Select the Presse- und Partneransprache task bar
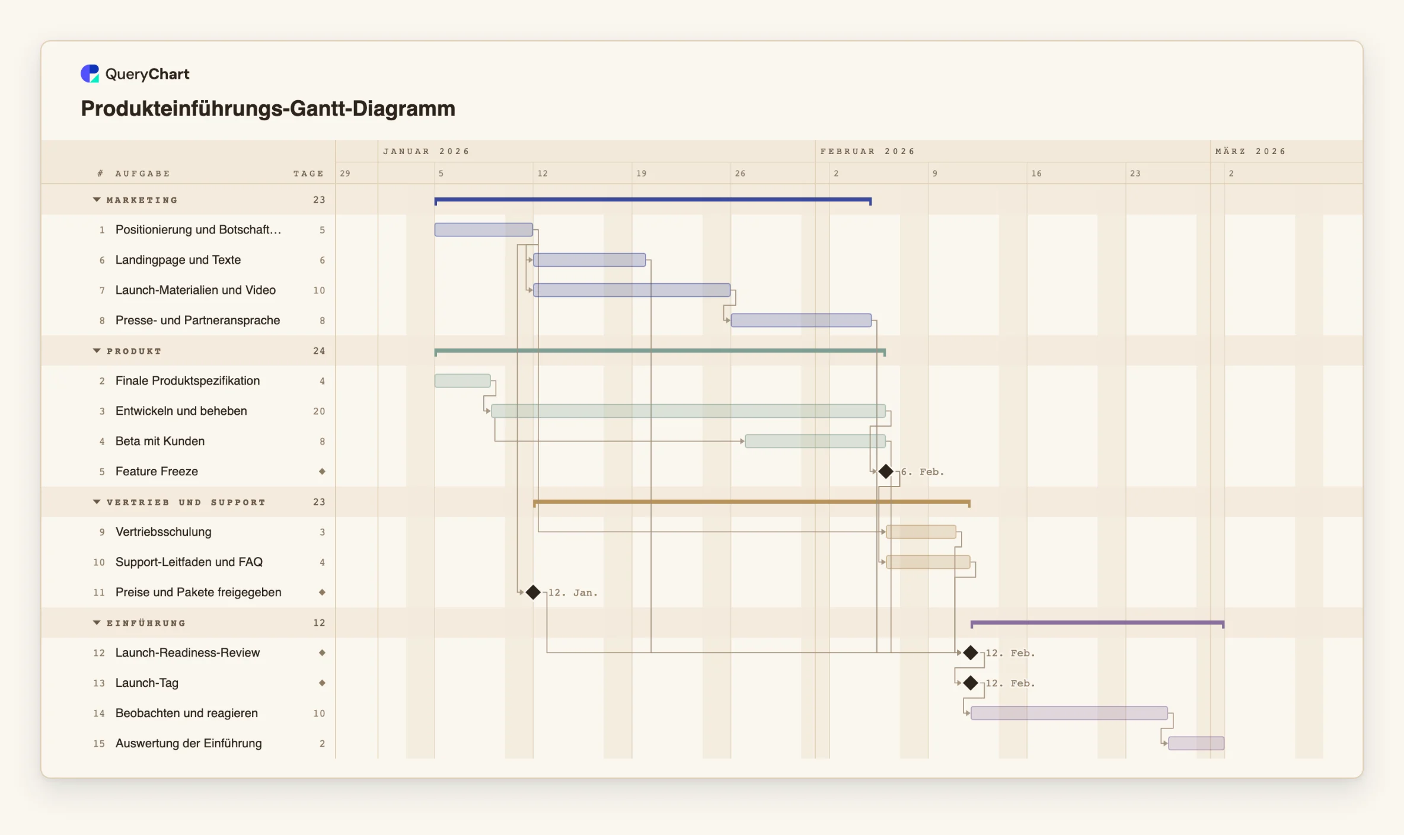 click(801, 321)
